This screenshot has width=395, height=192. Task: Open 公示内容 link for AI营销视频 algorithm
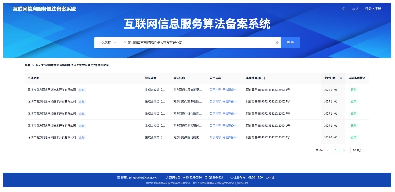pyautogui.click(x=224, y=101)
